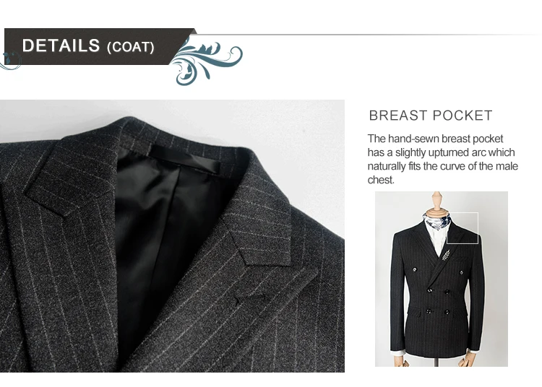Click the DETAILS (COAT) banner heading
The image size is (542, 387).
pyautogui.click(x=88, y=46)
